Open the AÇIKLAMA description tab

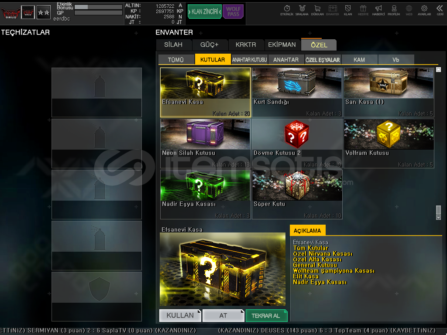tap(307, 230)
